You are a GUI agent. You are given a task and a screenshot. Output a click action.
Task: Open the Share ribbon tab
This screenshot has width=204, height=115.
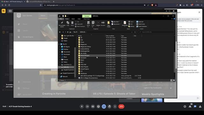[73, 19]
